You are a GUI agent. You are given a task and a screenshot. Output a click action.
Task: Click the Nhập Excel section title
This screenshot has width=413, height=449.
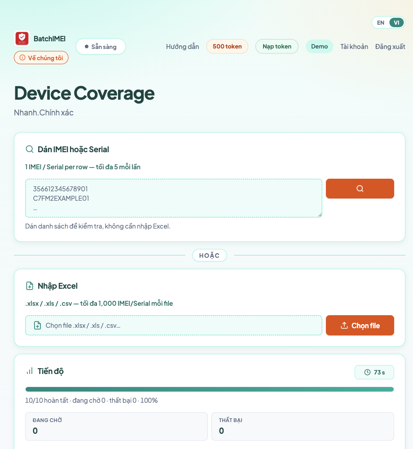tap(57, 286)
